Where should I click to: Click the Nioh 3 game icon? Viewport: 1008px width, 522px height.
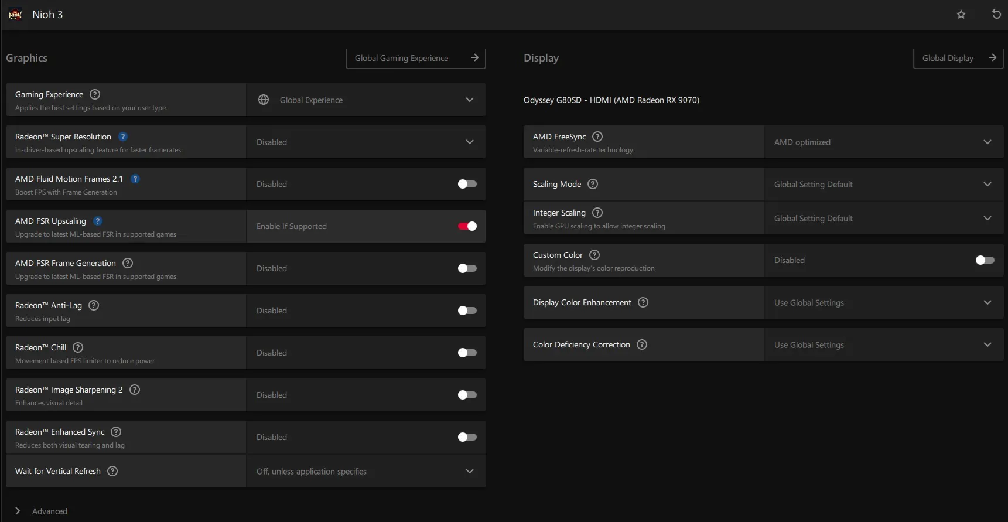pyautogui.click(x=15, y=15)
